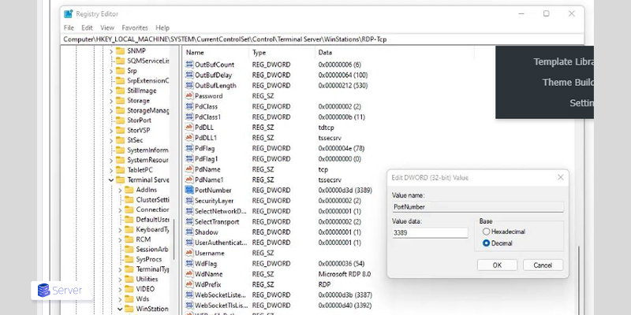Click the TabletPC folder icon
This screenshot has width=631, height=315.
120,169
